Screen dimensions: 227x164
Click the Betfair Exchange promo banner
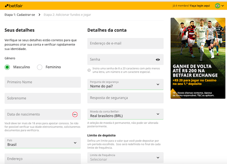point(198,58)
